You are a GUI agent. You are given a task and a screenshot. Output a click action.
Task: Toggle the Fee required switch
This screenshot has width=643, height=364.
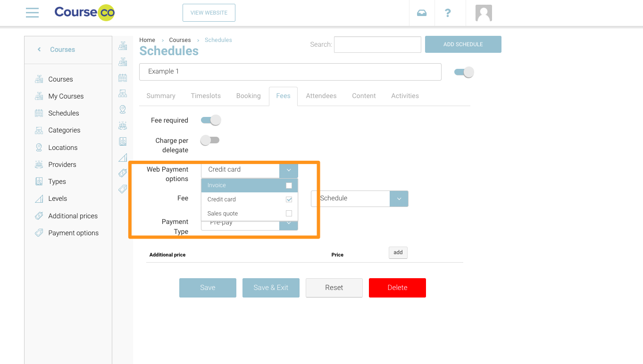(x=210, y=120)
